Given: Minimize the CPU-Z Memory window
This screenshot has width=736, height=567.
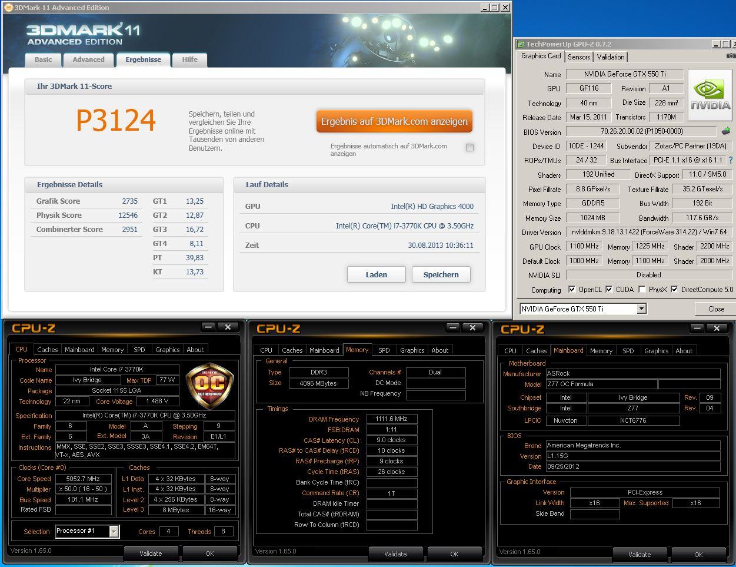Looking at the screenshot, I should click(453, 327).
